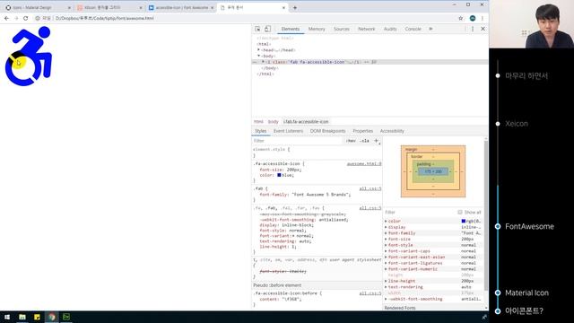Open the Memory tab in DevTools
Viewport: 574px width, 323px height.
pyautogui.click(x=317, y=29)
